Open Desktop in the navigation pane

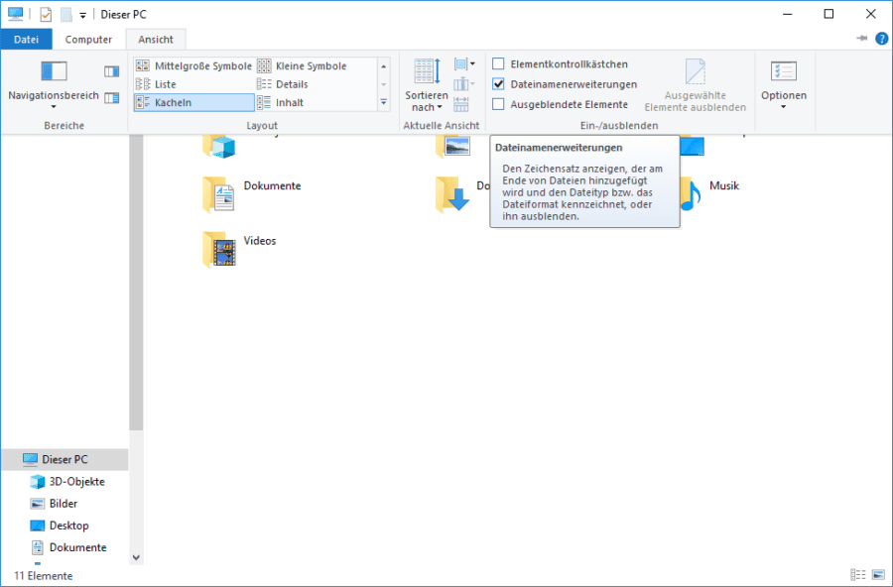[60, 526]
